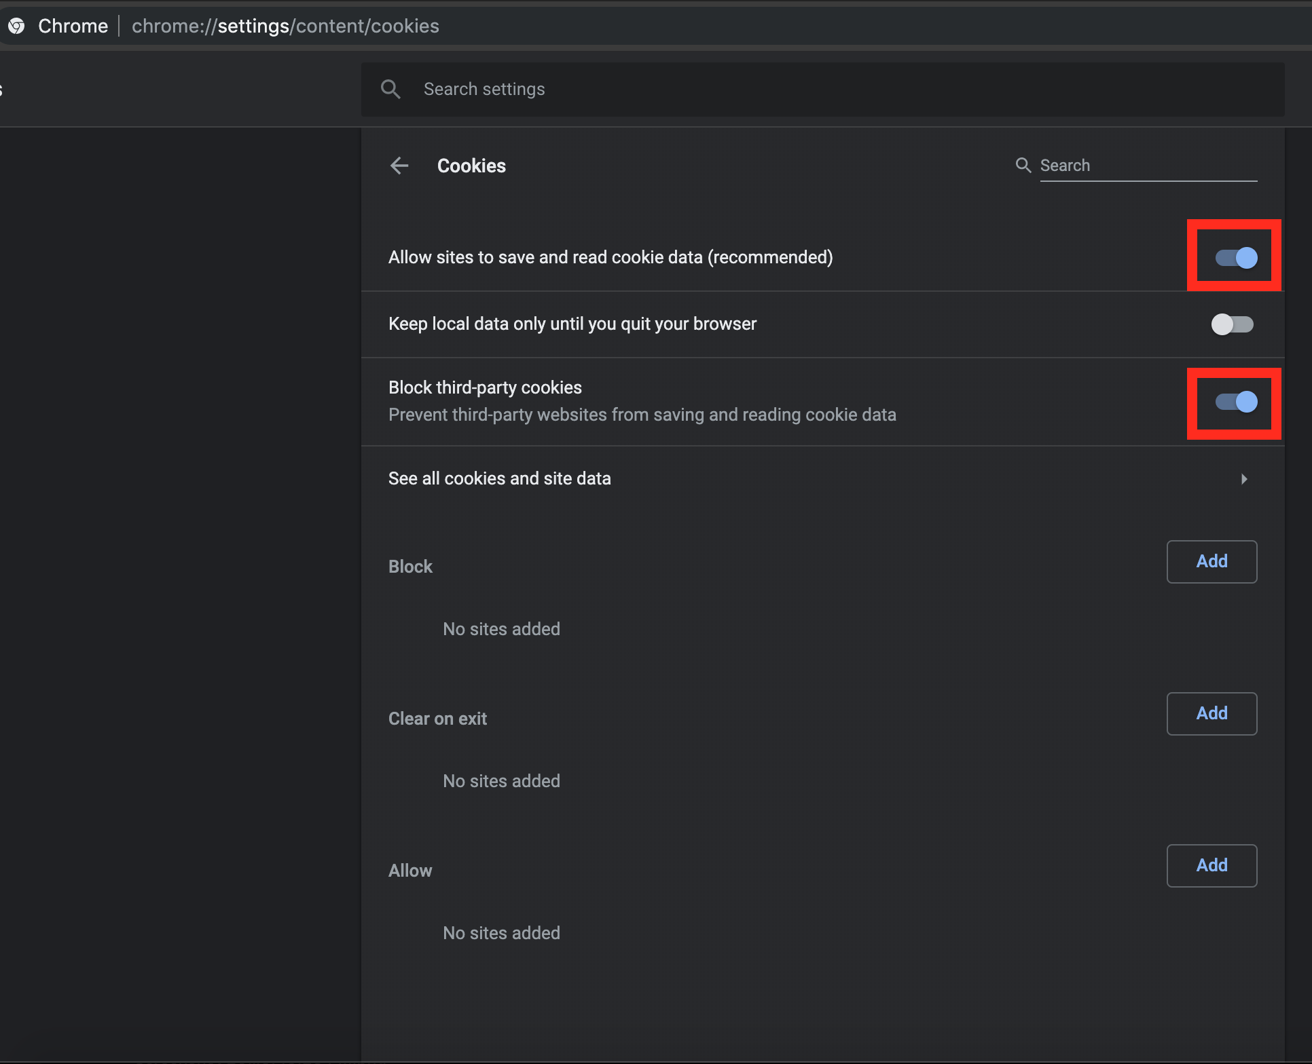Click Keep local data only label text
This screenshot has width=1312, height=1064.
[x=572, y=324]
